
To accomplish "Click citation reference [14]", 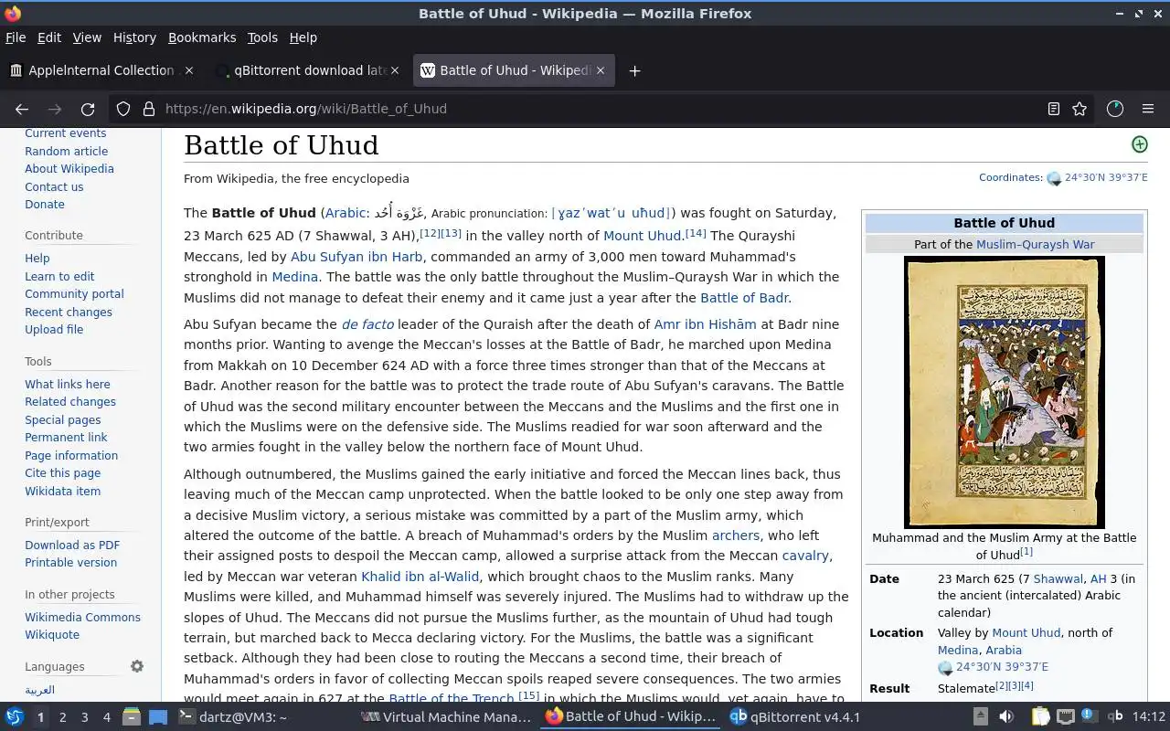I will [x=696, y=233].
